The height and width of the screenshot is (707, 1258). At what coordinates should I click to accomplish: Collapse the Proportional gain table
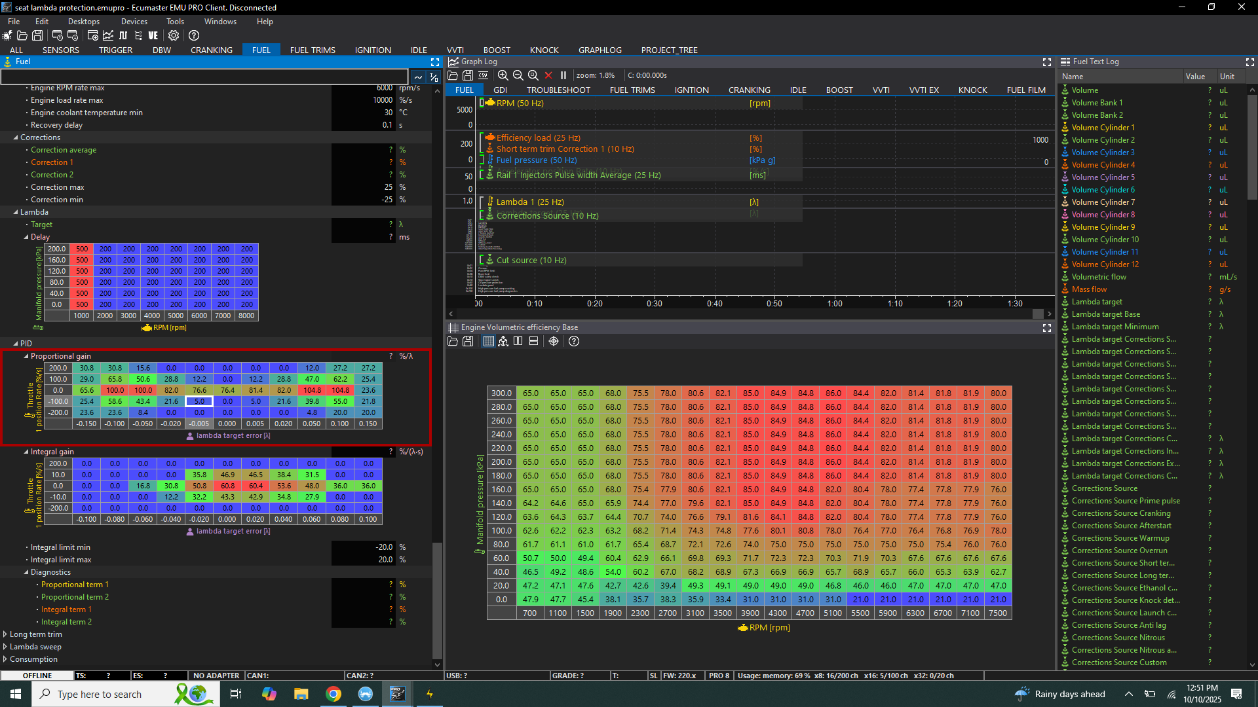coord(26,356)
